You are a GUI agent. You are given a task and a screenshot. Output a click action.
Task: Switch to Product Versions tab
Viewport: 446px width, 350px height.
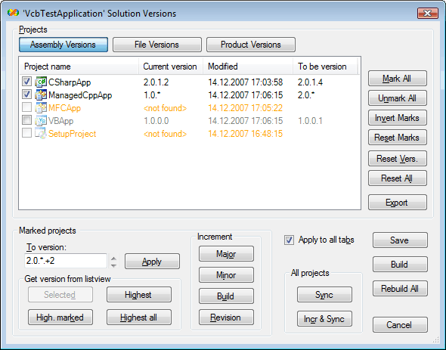(251, 45)
